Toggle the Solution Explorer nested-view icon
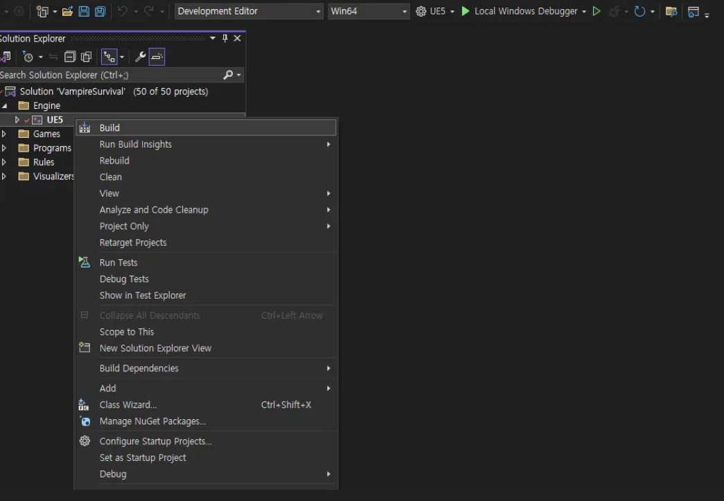 point(109,57)
